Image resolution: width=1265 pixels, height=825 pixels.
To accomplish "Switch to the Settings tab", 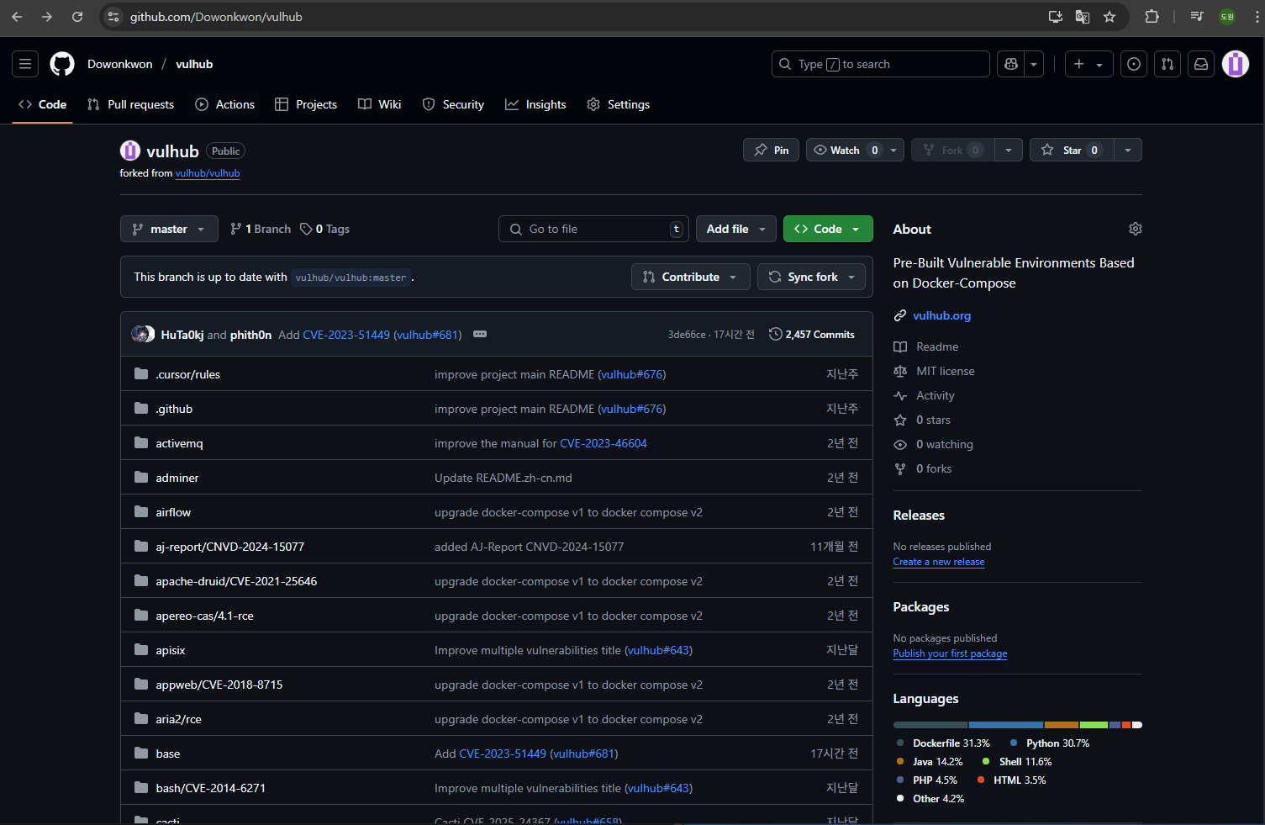I will tap(619, 104).
